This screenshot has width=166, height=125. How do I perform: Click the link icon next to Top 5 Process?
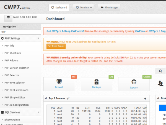[68, 98]
